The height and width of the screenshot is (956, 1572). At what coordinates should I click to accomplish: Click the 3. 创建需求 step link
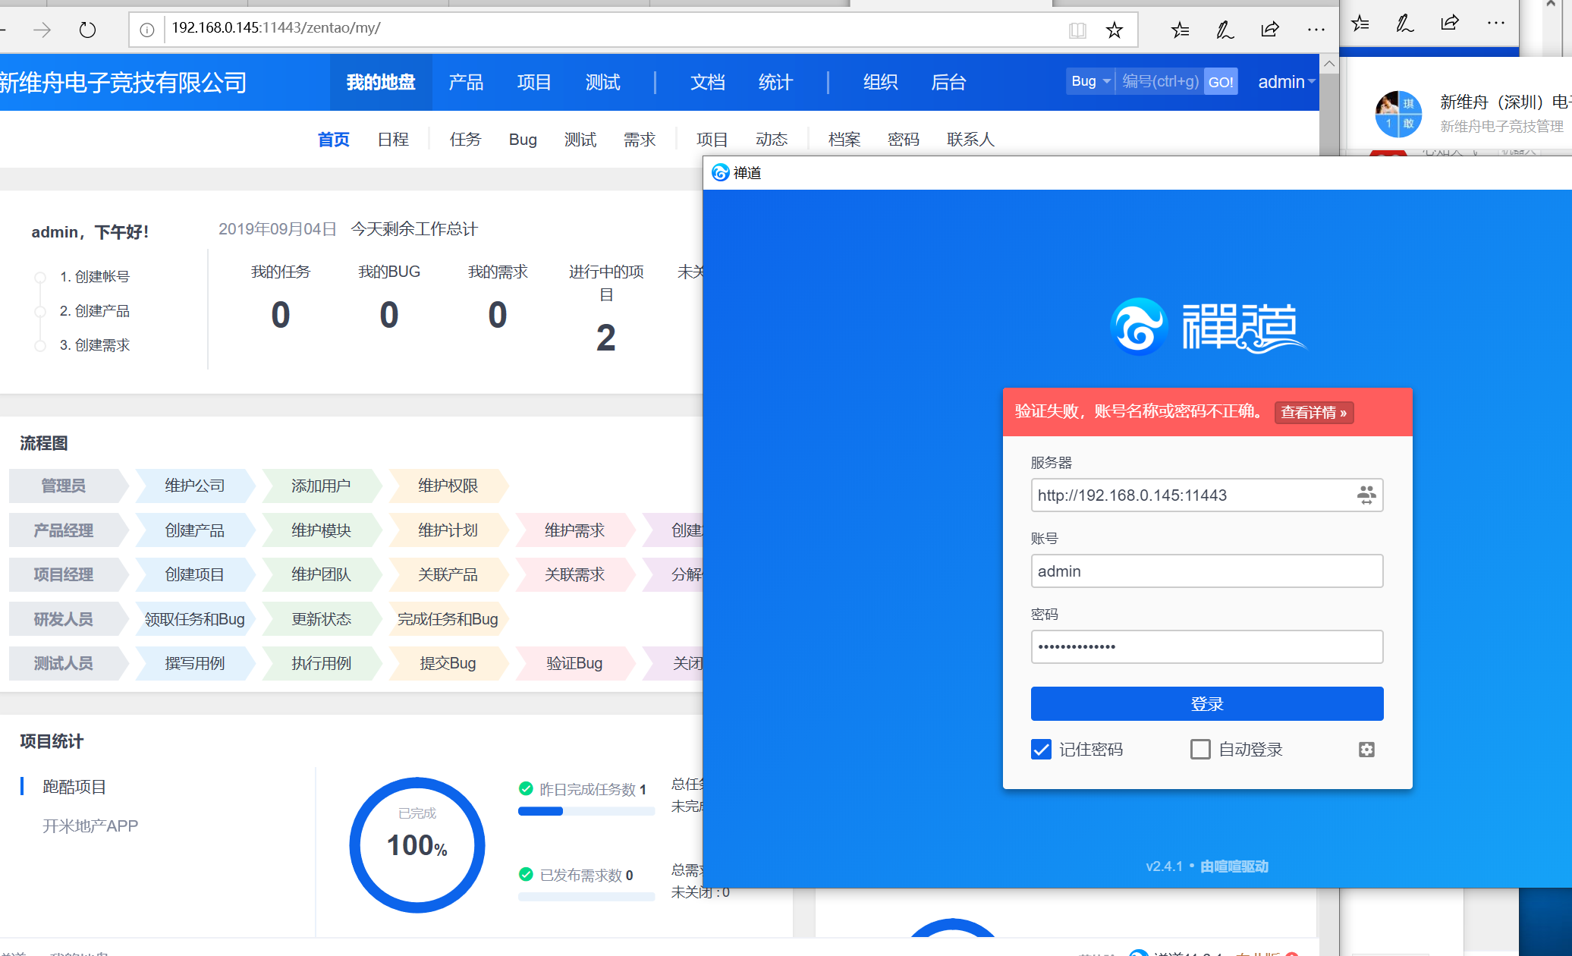pyautogui.click(x=95, y=345)
